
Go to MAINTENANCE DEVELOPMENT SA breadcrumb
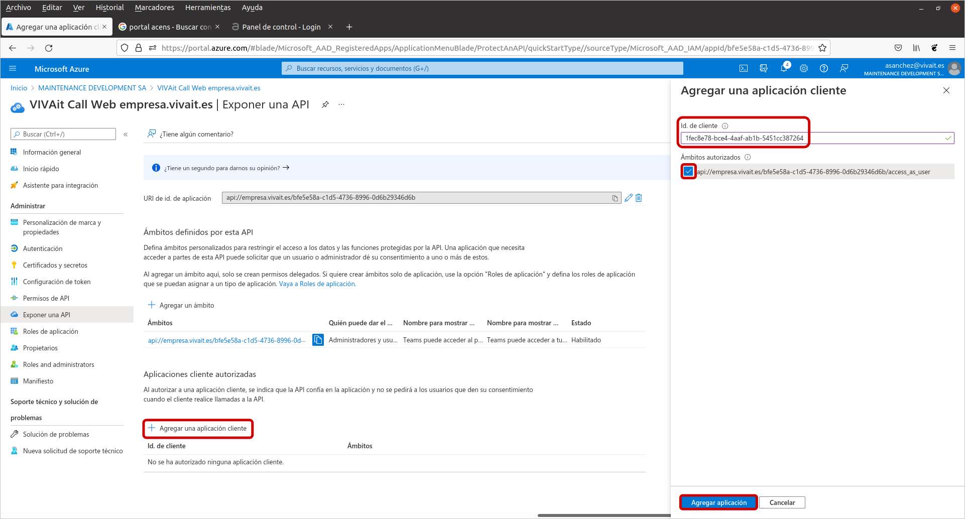[92, 88]
